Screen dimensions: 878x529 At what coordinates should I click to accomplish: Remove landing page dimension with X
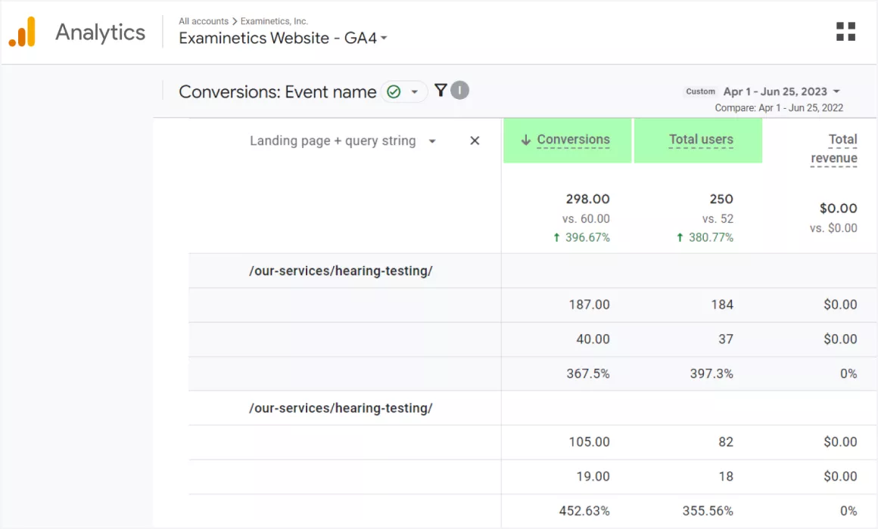click(x=475, y=141)
